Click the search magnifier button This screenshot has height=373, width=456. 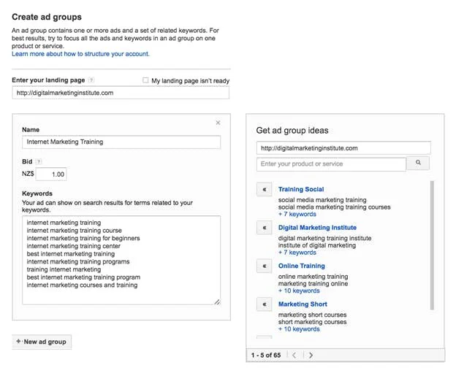pyautogui.click(x=418, y=164)
